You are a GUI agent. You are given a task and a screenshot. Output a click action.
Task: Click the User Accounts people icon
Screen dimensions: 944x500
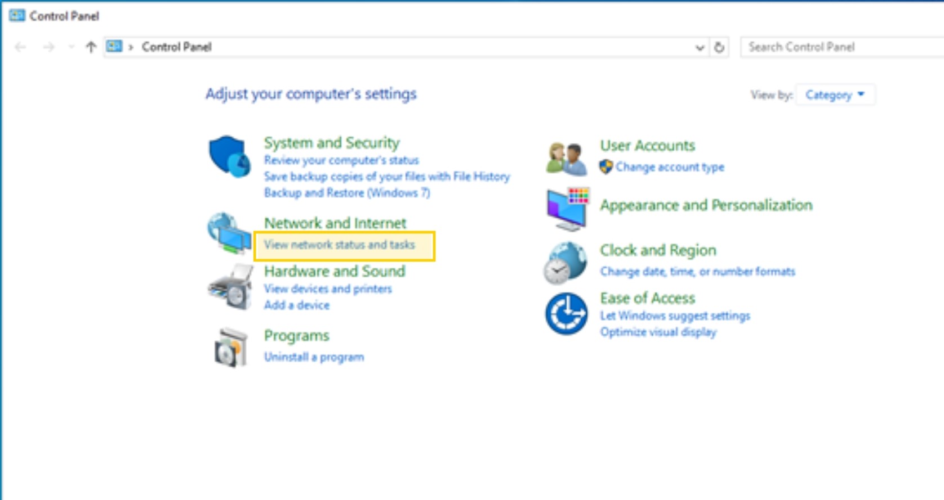click(566, 159)
